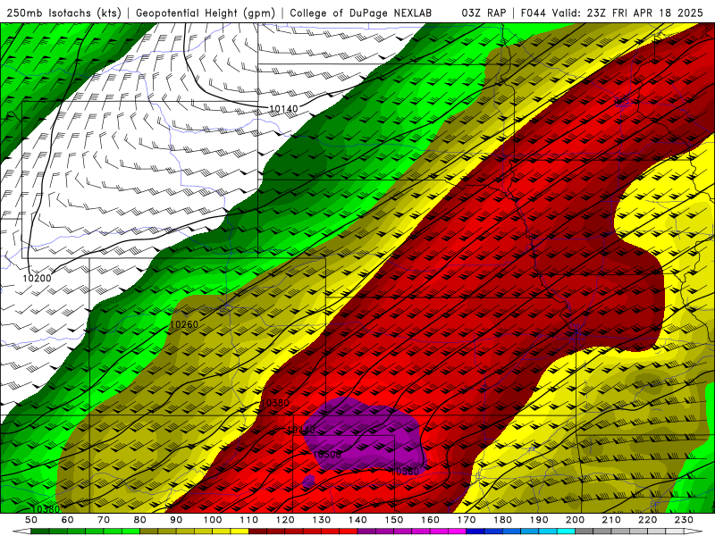Screen dimensions: 715x536
Task: Click the 120 value on the color scale
Action: point(285,520)
